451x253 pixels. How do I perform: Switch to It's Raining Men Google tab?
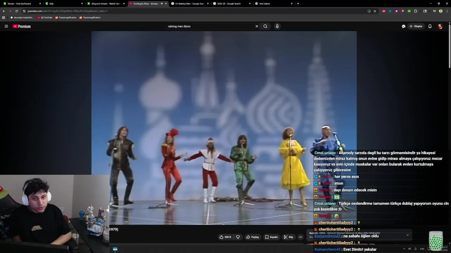tap(190, 4)
